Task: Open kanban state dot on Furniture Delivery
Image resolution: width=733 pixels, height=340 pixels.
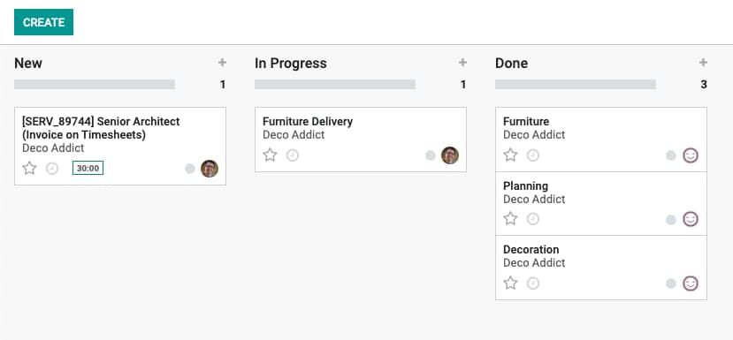Action: coord(431,155)
